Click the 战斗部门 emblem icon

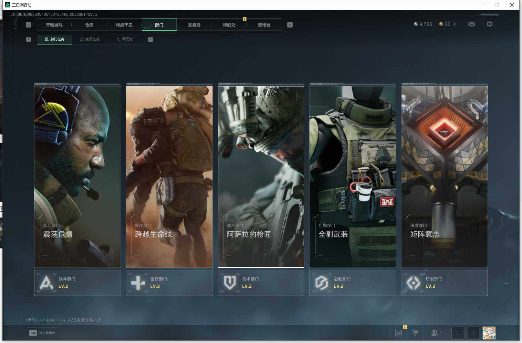tap(46, 283)
